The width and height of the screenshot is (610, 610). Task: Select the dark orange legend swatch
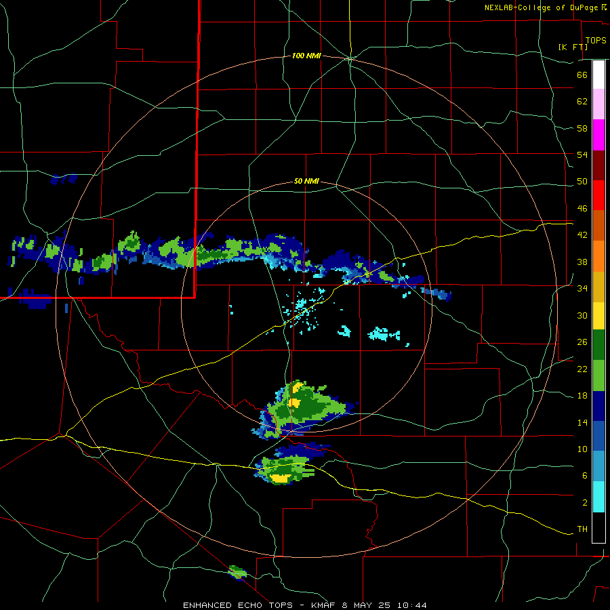pos(598,225)
